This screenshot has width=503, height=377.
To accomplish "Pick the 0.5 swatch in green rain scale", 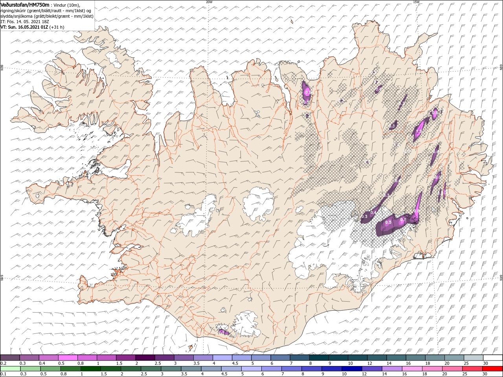I will click(x=50, y=369).
